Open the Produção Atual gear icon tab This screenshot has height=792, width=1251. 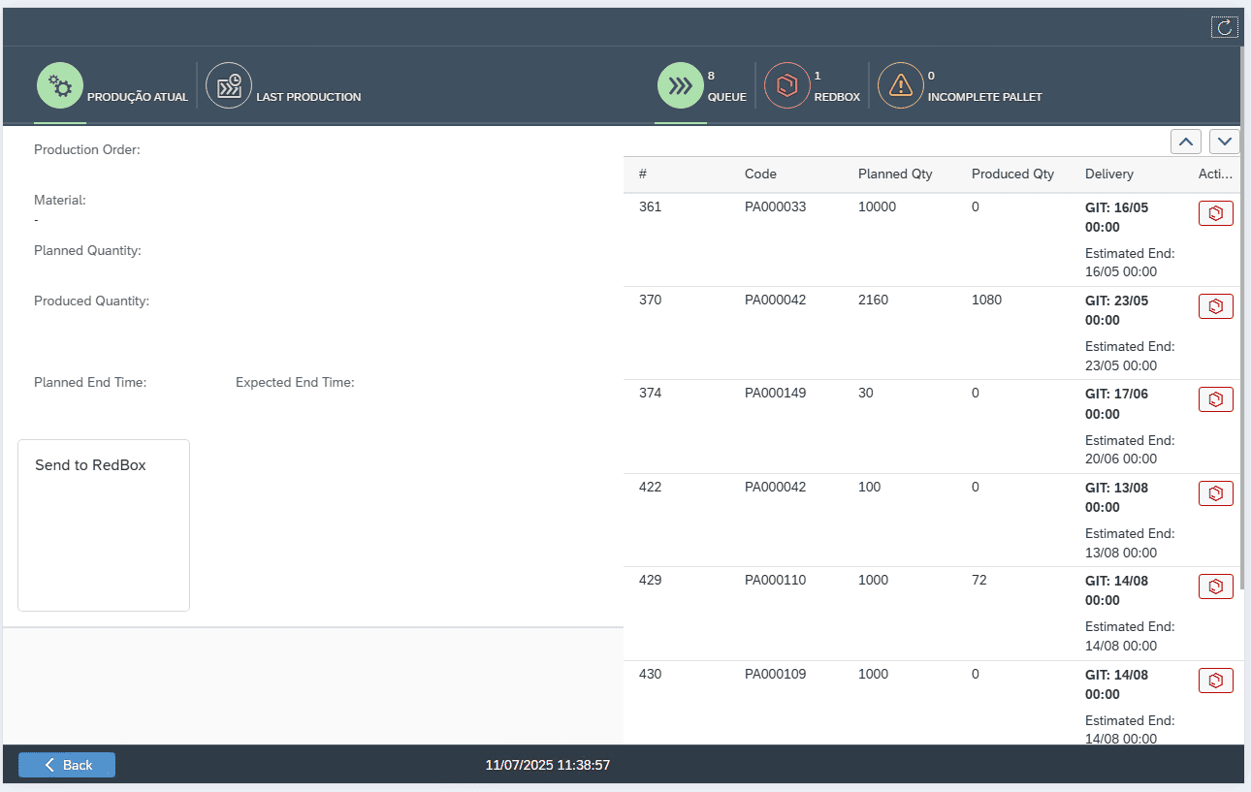point(60,86)
